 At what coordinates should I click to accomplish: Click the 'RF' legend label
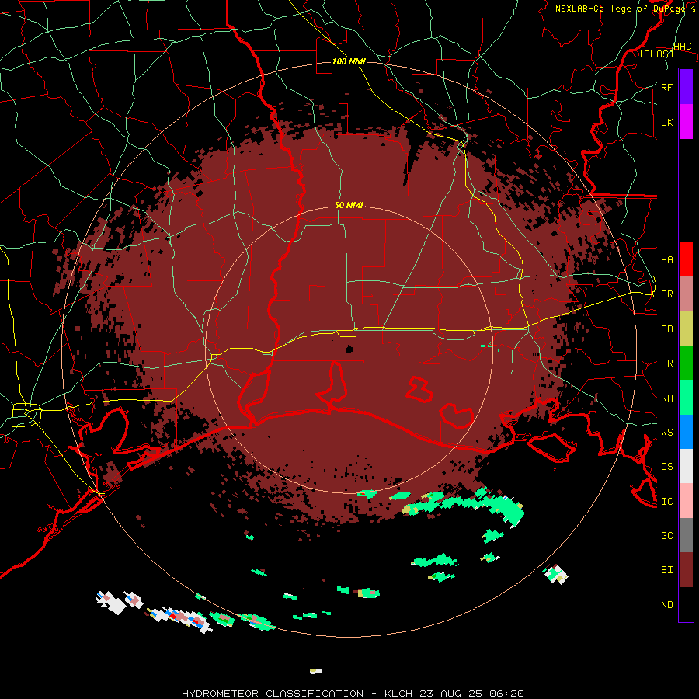coord(666,87)
